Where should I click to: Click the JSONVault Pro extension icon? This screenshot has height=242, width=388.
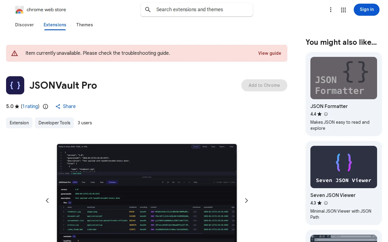15,85
